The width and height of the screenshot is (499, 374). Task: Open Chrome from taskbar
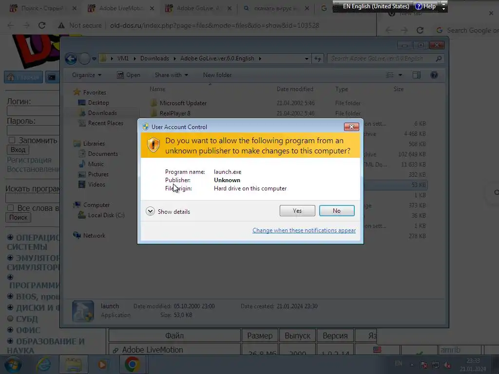click(x=133, y=364)
